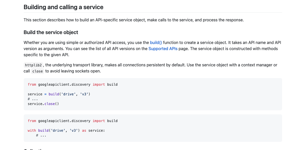Click the service.close() code line
Image resolution: width=303 pixels, height=150 pixels.
pos(43,104)
